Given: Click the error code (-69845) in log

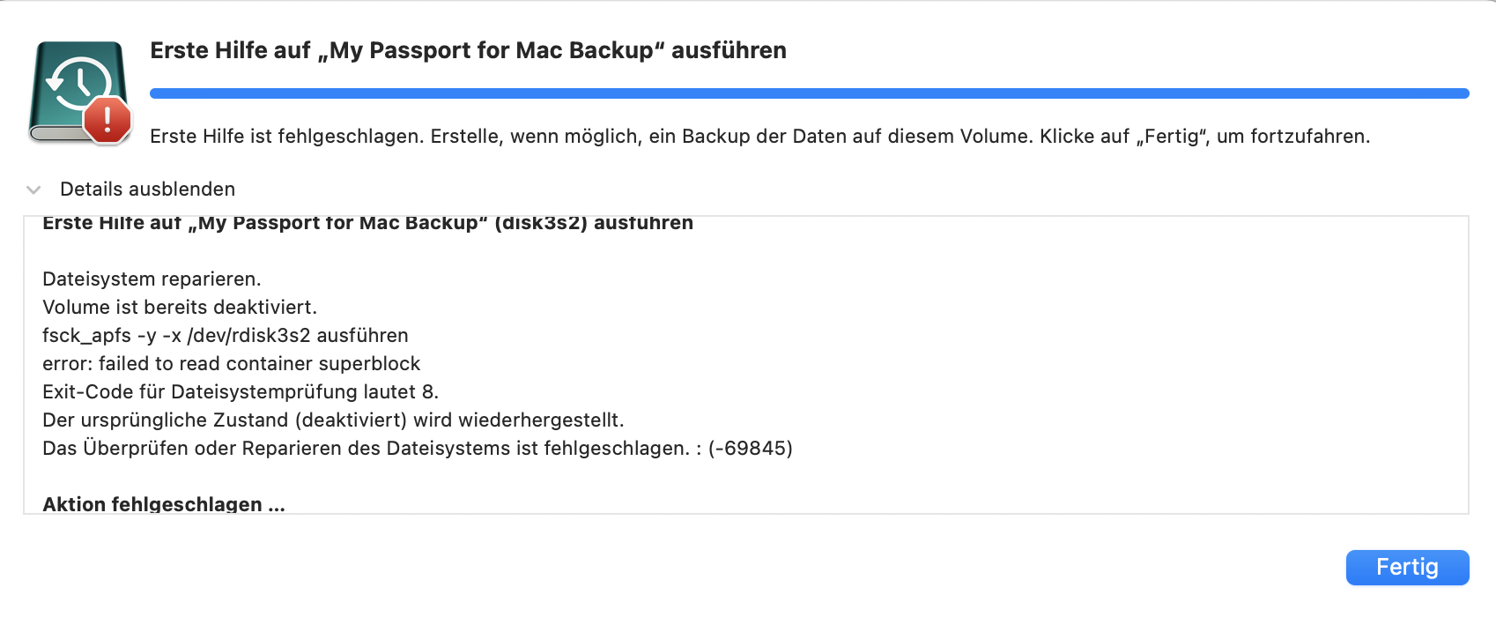Looking at the screenshot, I should [751, 449].
